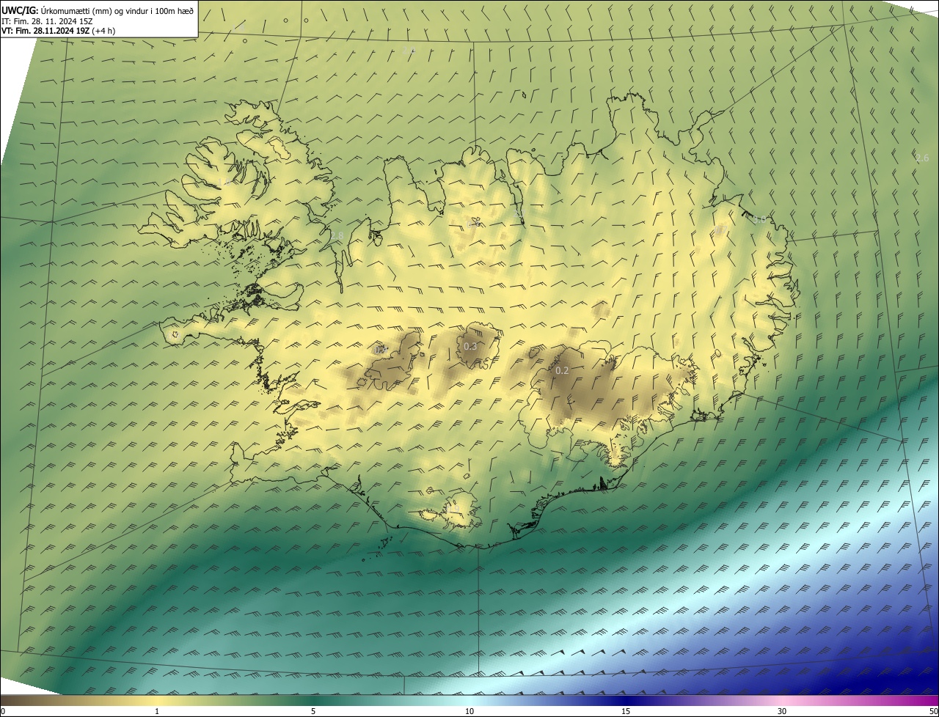Click the 'IT: Fim. 28. 11. 2024 15Z' line
939x717 pixels.
(x=48, y=21)
